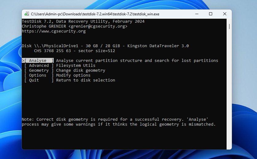
Task: Click the https://www.cgsecurity.org URL text
Action: (54, 31)
